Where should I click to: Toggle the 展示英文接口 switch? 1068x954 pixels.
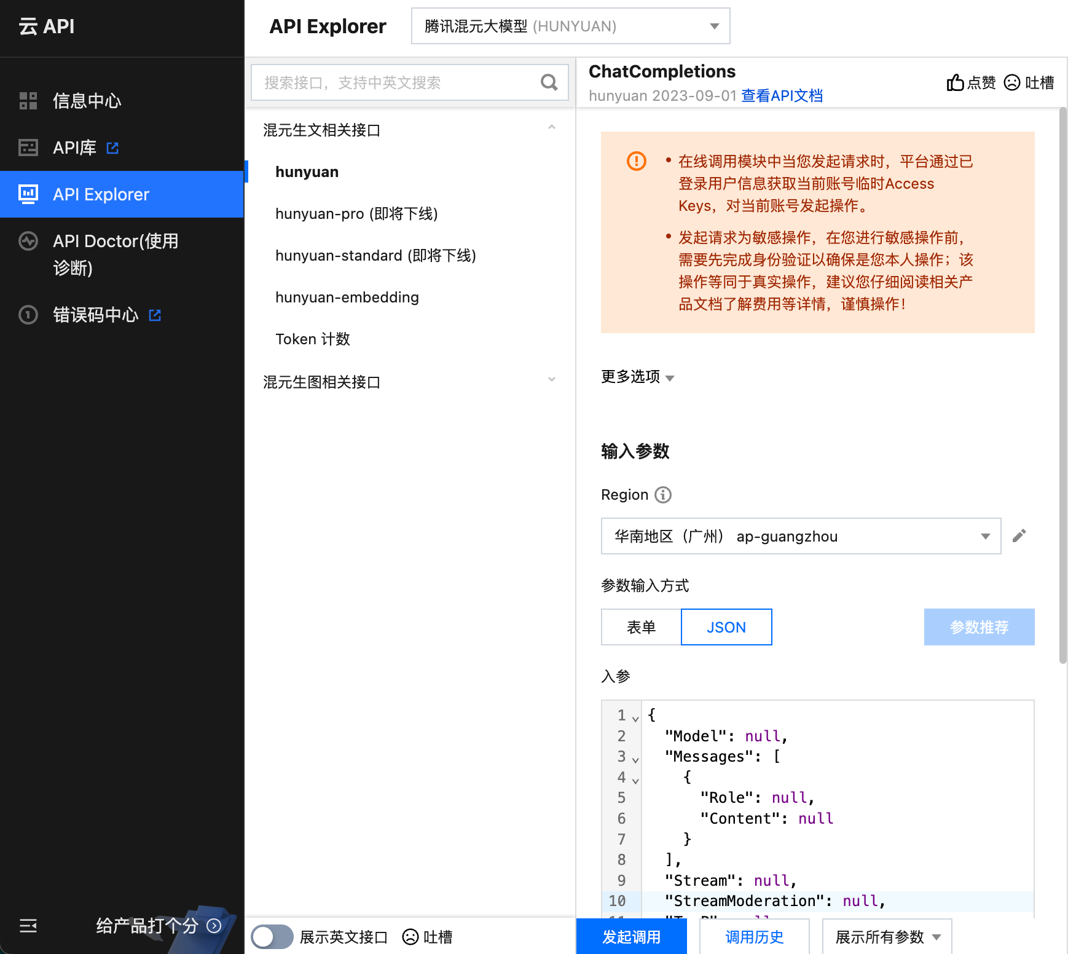[x=272, y=937]
